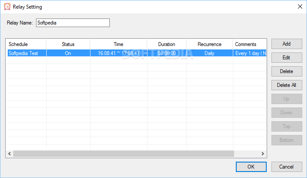Add a new schedule
The height and width of the screenshot is (178, 307).
(x=287, y=44)
